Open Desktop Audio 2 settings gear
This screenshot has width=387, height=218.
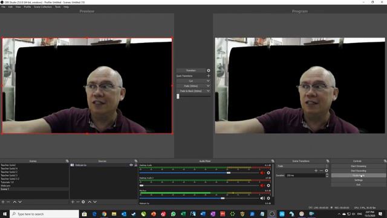click(x=268, y=185)
